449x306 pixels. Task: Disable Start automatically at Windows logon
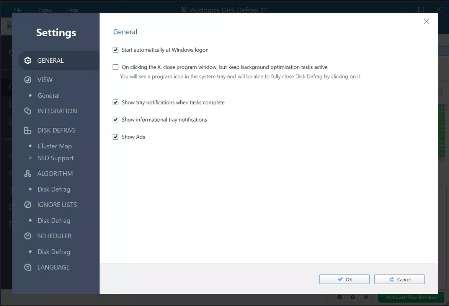[115, 50]
